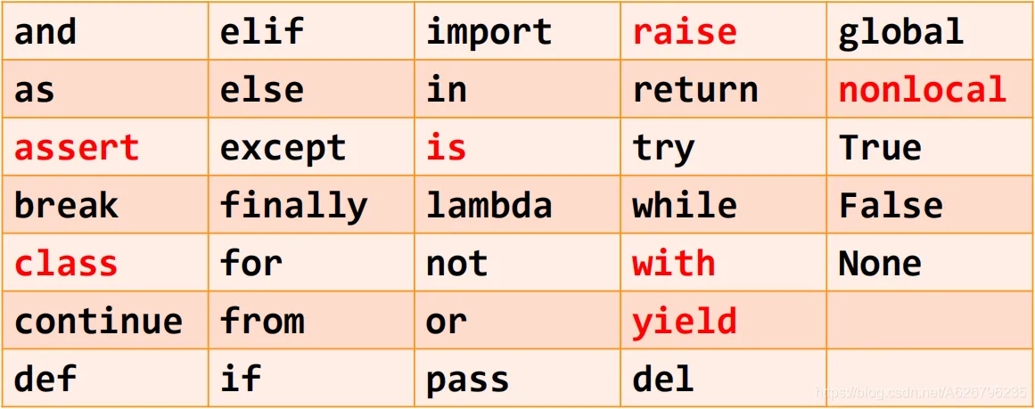Select the 'continue' keyword cell
This screenshot has height=409, width=1035.
105,320
